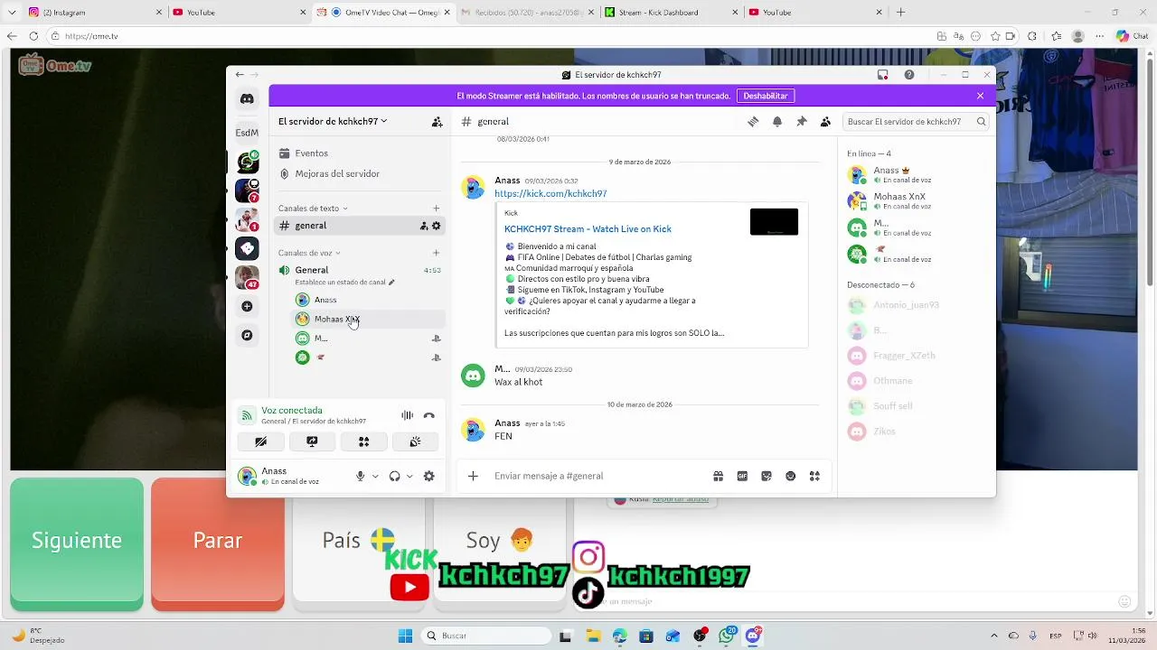Viewport: 1157px width, 650px height.
Task: Open the kick.com/kchkch97 link
Action: point(550,194)
